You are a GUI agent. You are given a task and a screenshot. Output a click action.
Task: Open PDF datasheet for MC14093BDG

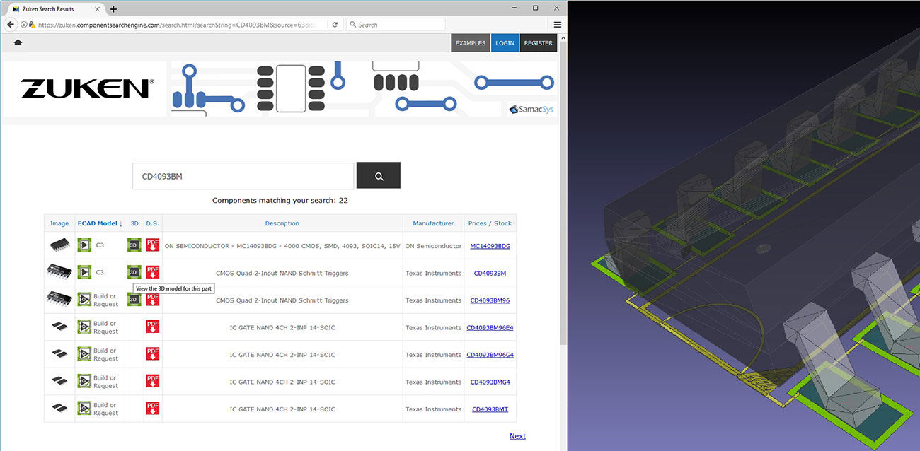pyautogui.click(x=153, y=245)
